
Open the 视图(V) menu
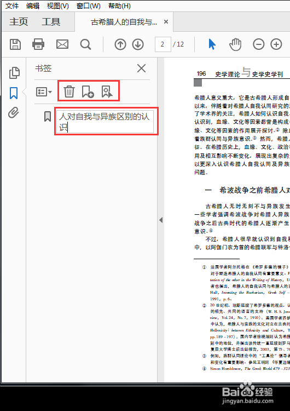(x=57, y=6)
